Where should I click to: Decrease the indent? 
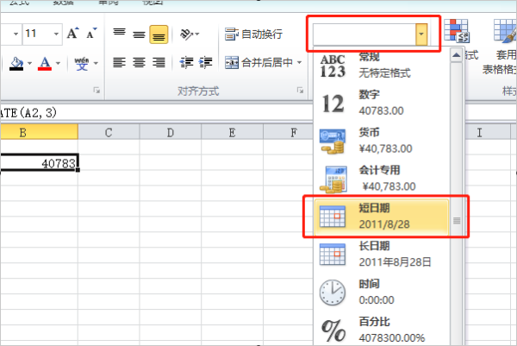[186, 62]
